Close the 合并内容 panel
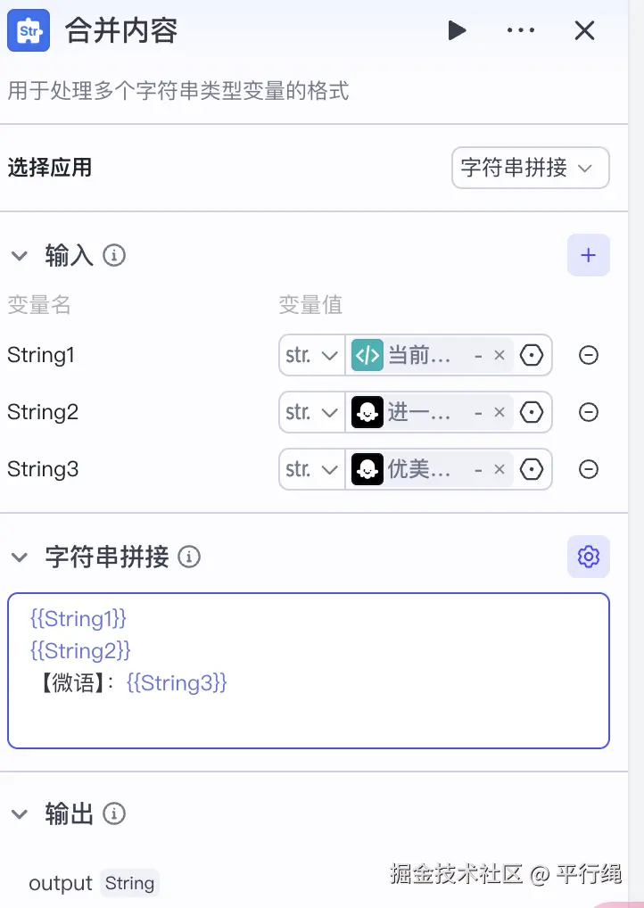This screenshot has width=644, height=908. click(x=584, y=30)
